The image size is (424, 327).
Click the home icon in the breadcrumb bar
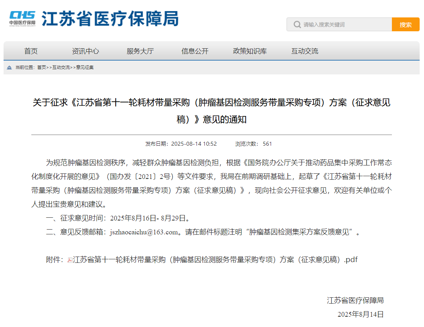click(x=10, y=68)
